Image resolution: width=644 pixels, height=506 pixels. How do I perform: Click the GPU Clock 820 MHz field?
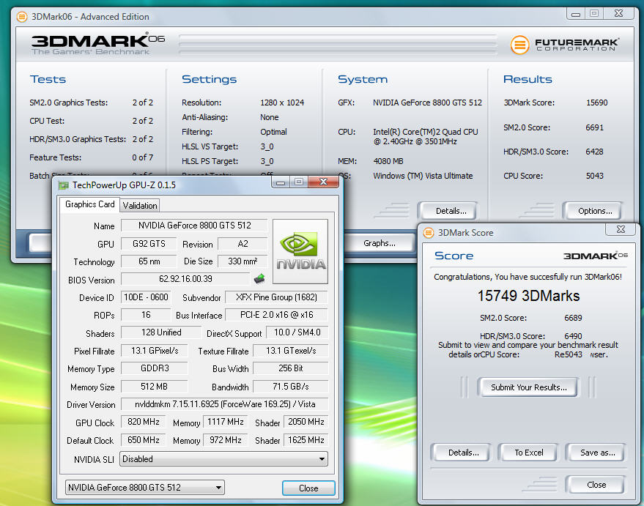click(144, 422)
